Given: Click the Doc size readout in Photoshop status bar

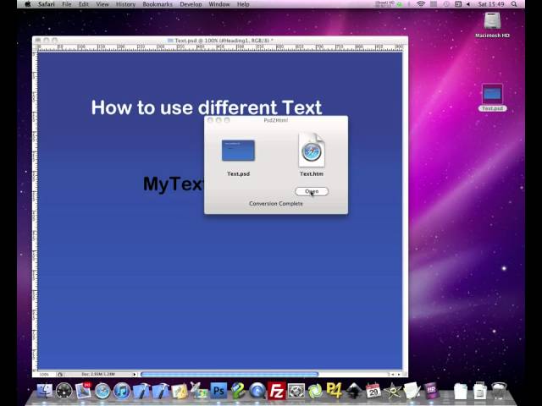Looking at the screenshot, I should pos(98,374).
